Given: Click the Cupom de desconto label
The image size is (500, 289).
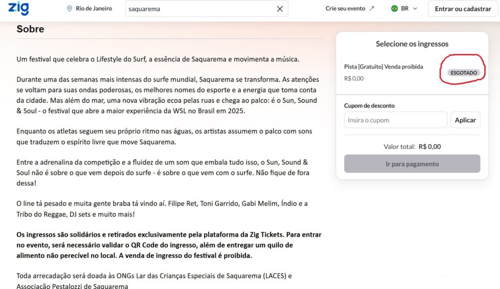Looking at the screenshot, I should (x=369, y=106).
